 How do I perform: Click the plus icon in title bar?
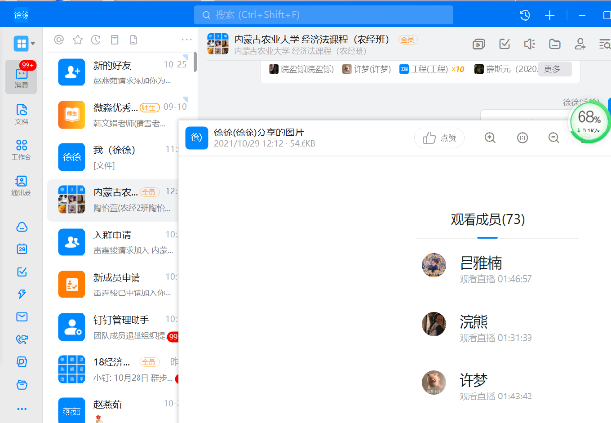coord(550,15)
